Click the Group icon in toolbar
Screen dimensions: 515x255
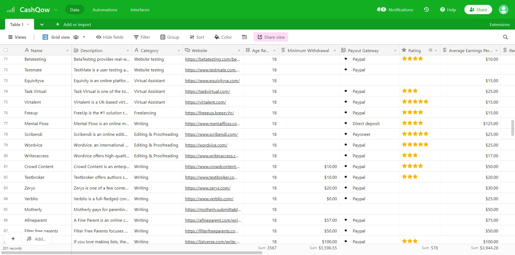[163, 37]
